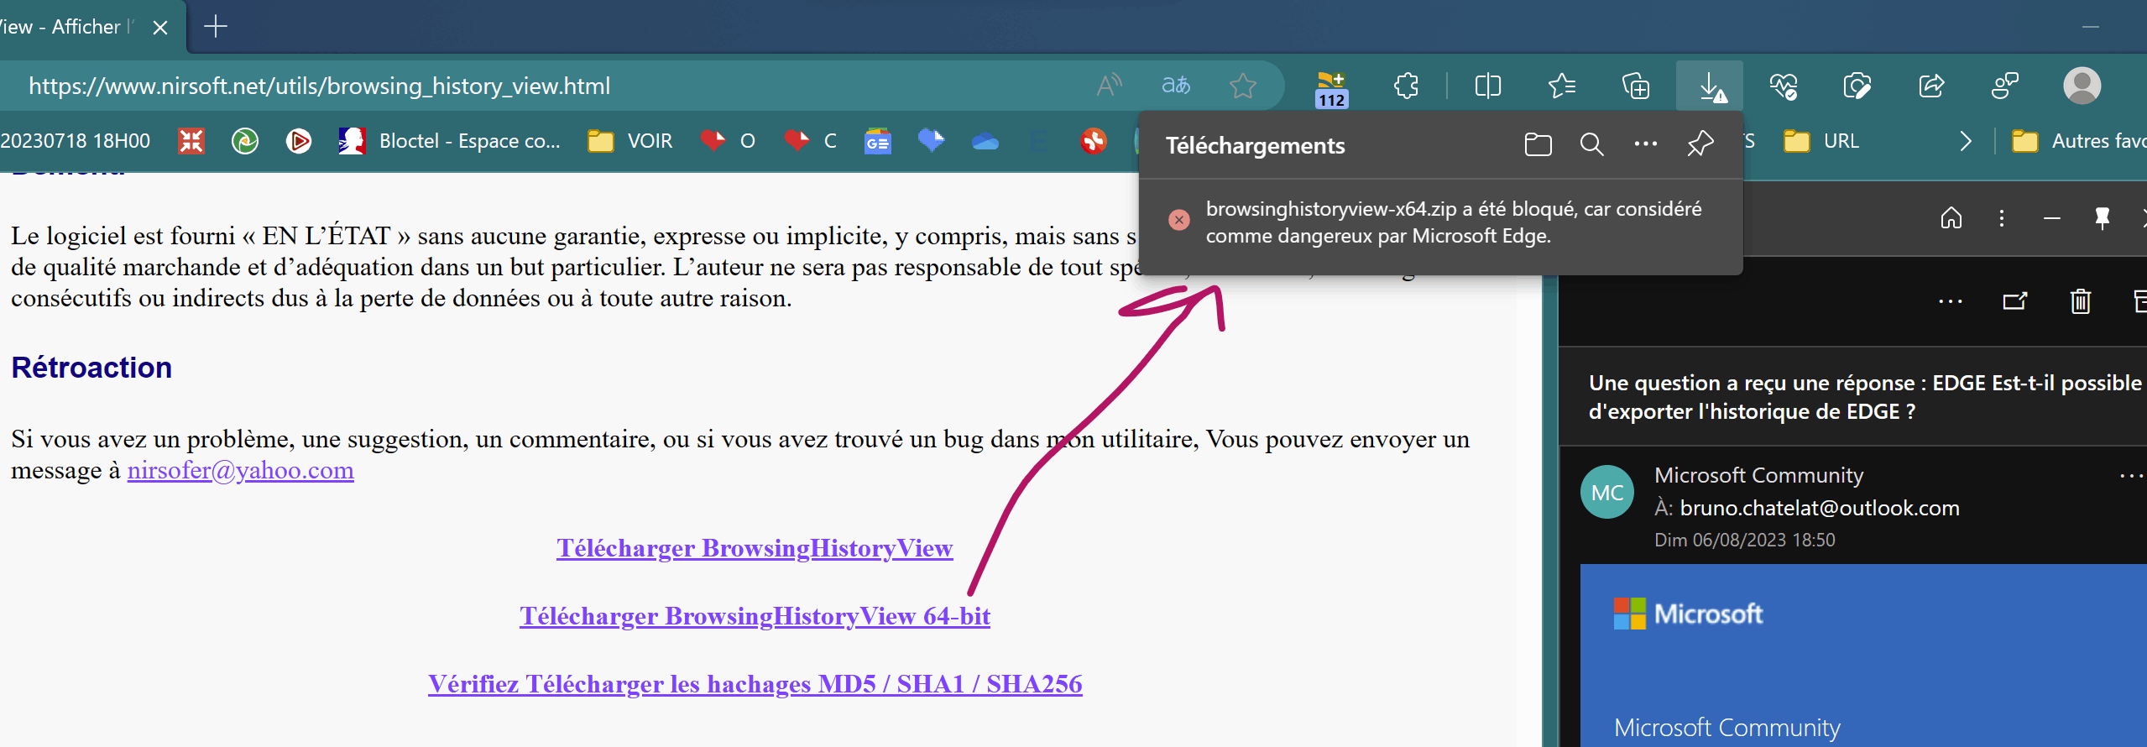Click the Microsoft Community sender name

(x=1758, y=475)
